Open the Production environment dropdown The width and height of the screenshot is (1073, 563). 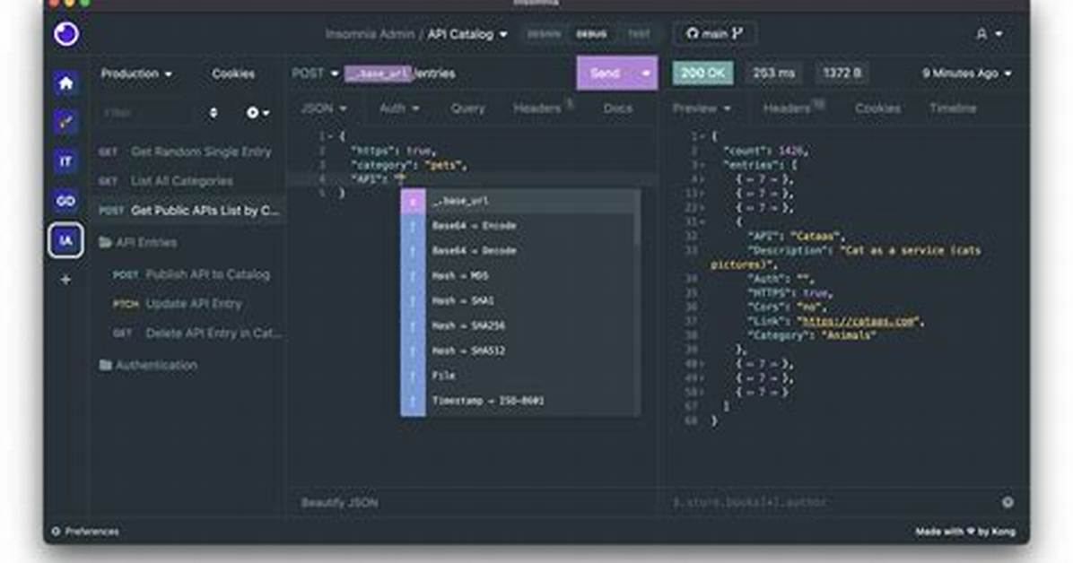[x=136, y=74]
